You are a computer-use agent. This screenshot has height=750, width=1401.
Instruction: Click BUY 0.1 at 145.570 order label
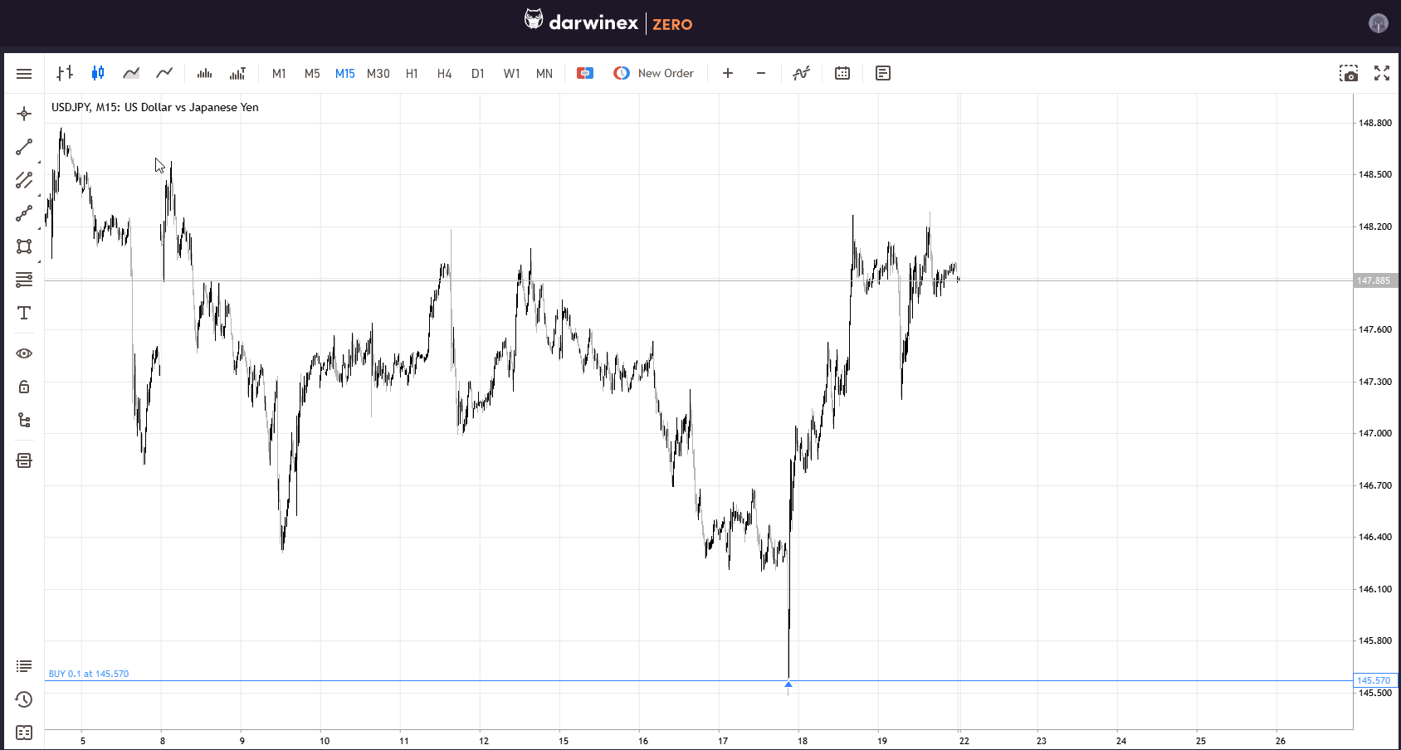pyautogui.click(x=89, y=674)
